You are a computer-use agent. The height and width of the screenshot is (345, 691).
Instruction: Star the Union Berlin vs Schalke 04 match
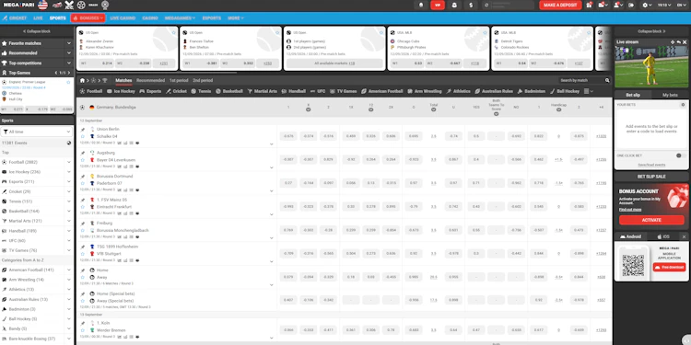[x=82, y=136]
